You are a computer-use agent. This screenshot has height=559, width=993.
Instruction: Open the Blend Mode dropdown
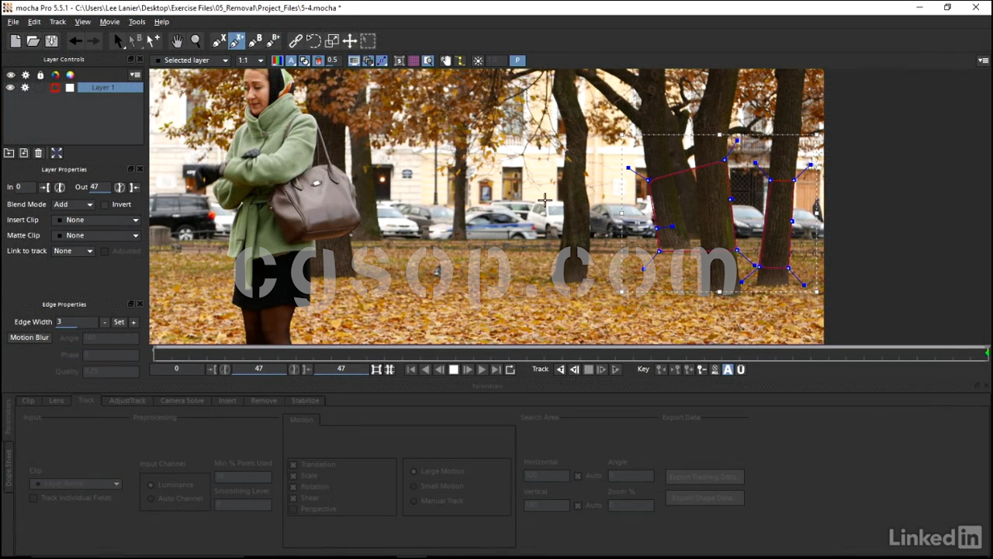(73, 205)
